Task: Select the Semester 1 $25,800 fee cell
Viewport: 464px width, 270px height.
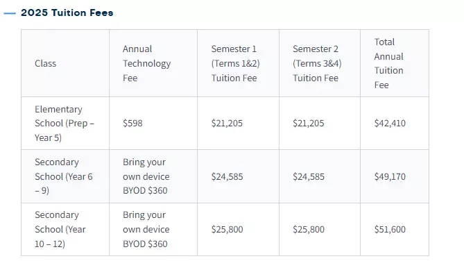Action: click(x=238, y=230)
